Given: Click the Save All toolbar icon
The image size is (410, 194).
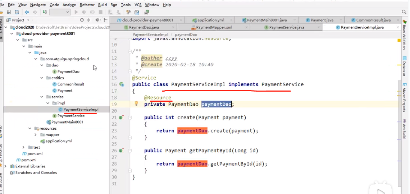Looking at the screenshot, I should click(9, 12).
